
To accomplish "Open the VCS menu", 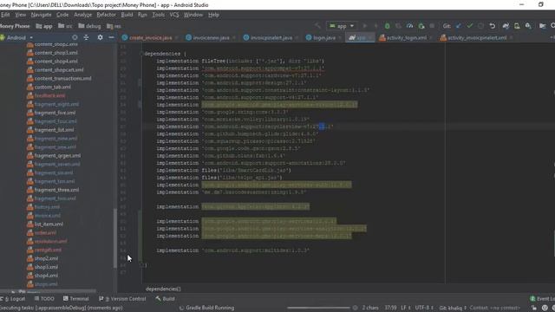I will pyautogui.click(x=174, y=15).
